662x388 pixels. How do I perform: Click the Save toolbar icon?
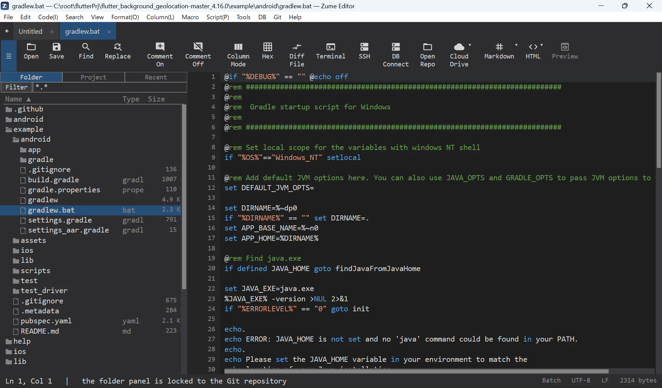[x=57, y=51]
